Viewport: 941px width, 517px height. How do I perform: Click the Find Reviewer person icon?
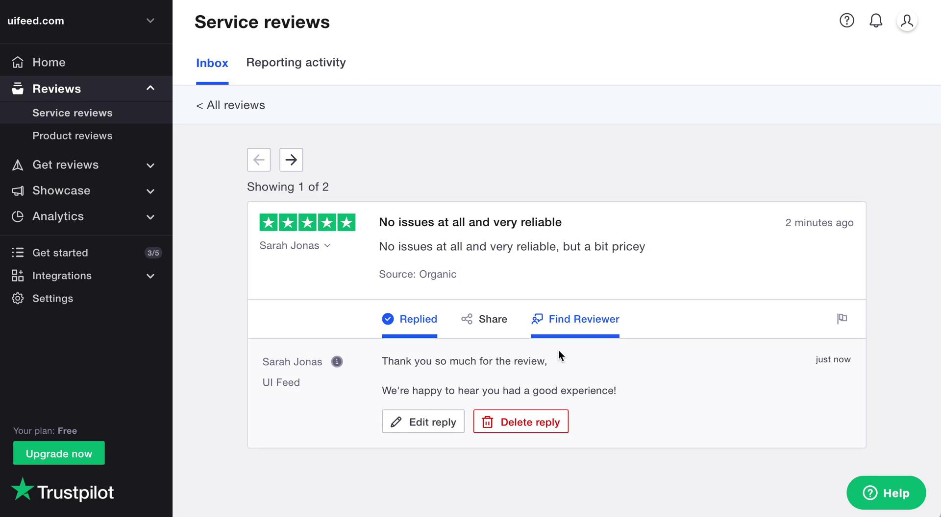tap(537, 319)
